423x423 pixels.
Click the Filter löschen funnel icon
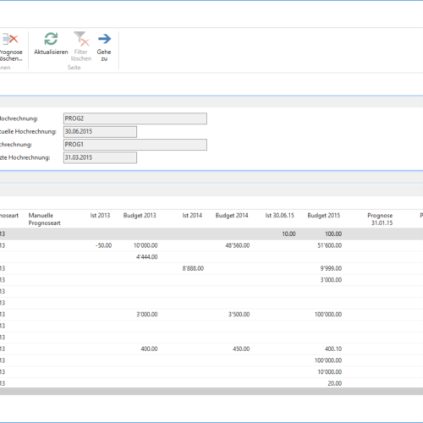coord(81,39)
